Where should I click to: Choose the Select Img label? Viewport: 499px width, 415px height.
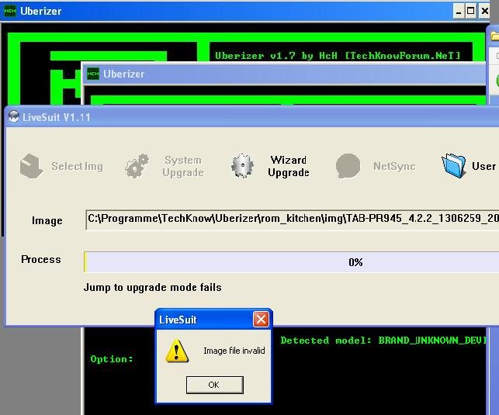pos(78,166)
